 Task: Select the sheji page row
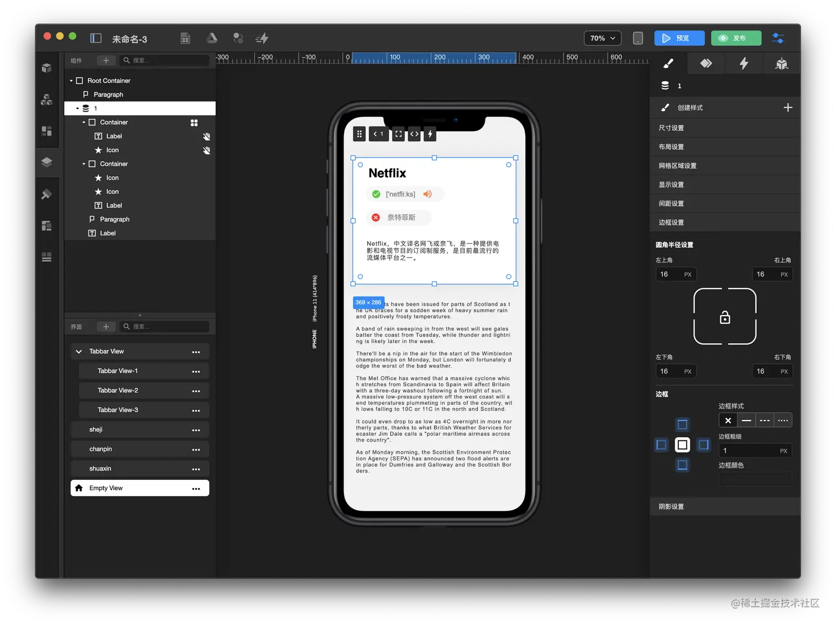tap(140, 430)
